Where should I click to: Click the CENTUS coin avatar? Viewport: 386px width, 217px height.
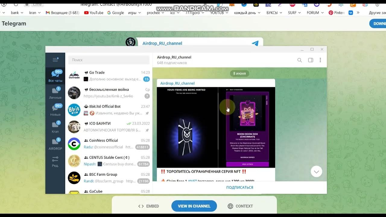pos(74,161)
